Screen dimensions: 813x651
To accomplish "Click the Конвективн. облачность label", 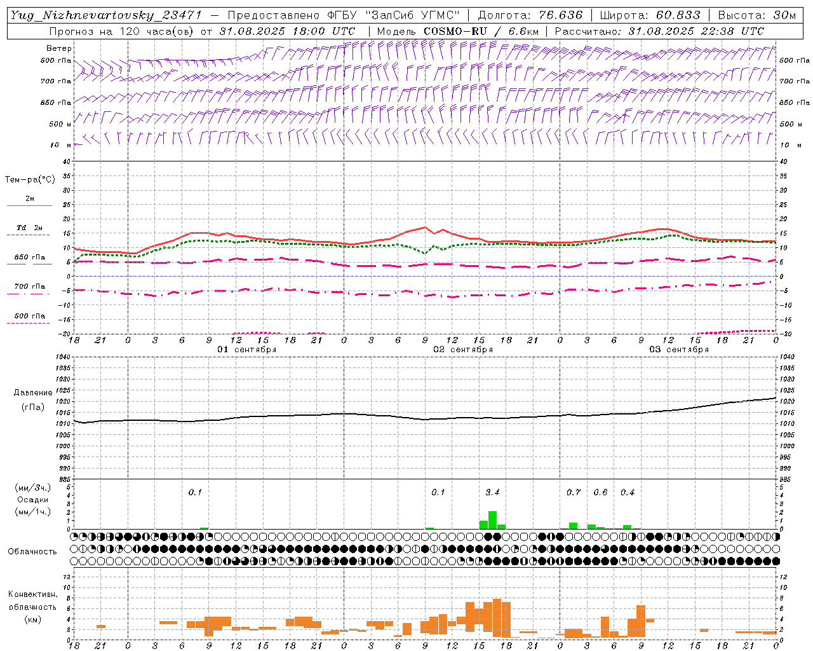I will point(32,601).
